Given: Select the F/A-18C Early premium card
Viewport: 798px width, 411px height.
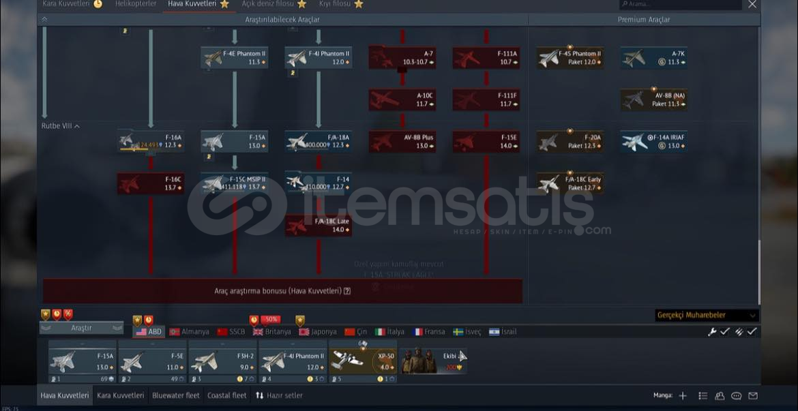Looking at the screenshot, I should [570, 183].
